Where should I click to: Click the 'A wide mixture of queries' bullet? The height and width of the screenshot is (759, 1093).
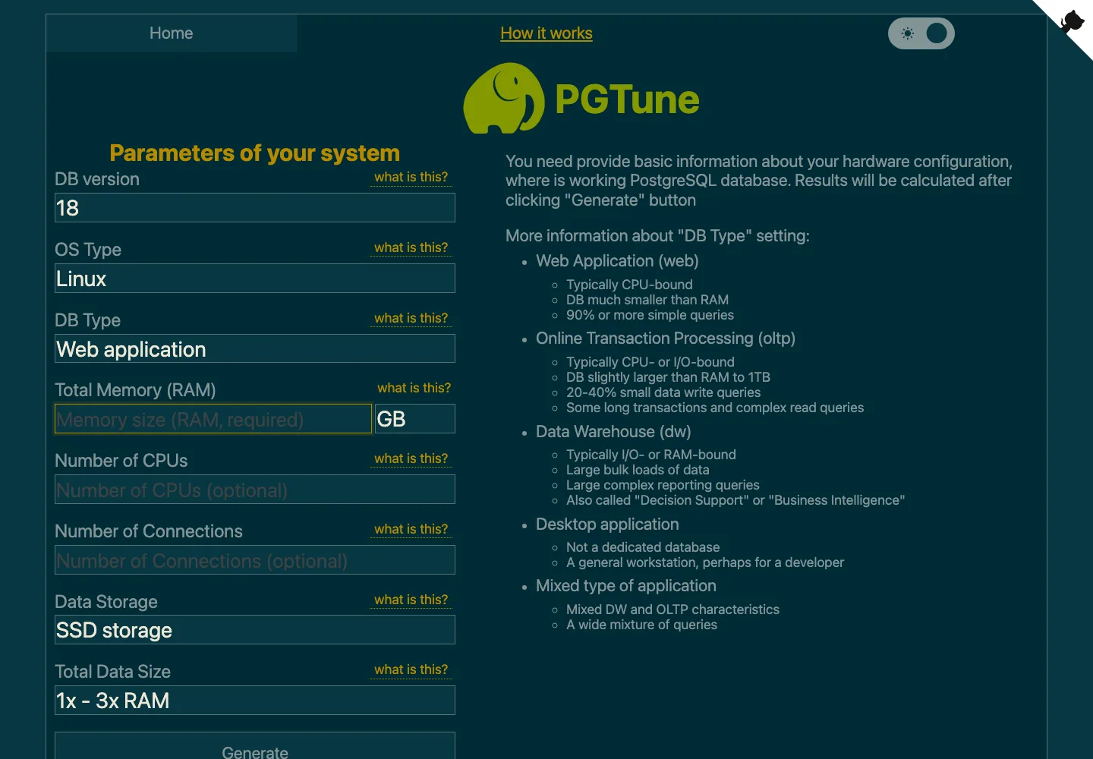click(x=641, y=625)
